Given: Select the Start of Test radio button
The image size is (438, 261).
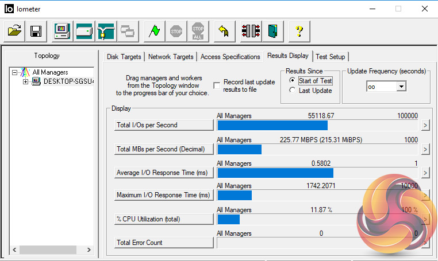Looking at the screenshot, I should click(x=293, y=81).
